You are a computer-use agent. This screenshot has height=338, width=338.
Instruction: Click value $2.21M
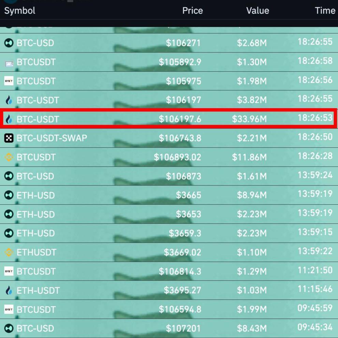pos(252,138)
